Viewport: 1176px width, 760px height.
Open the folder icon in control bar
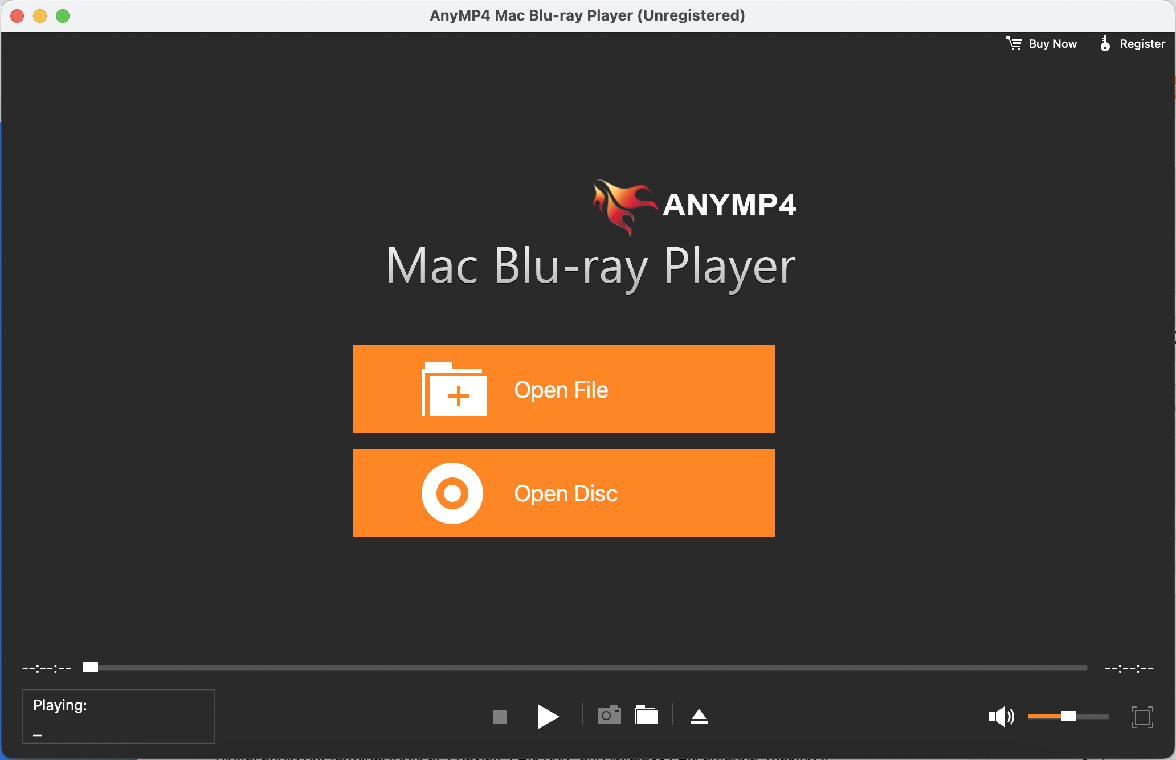pyautogui.click(x=646, y=714)
